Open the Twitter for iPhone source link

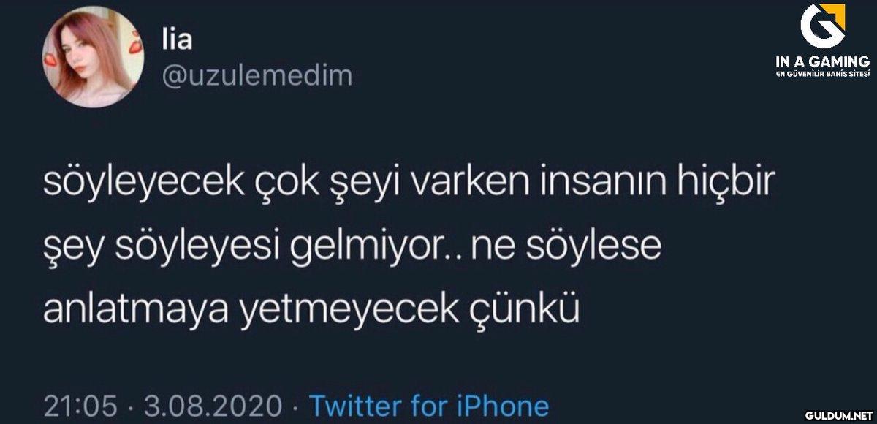429,404
